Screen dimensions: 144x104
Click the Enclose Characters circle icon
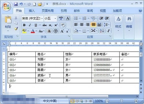tap(56, 31)
